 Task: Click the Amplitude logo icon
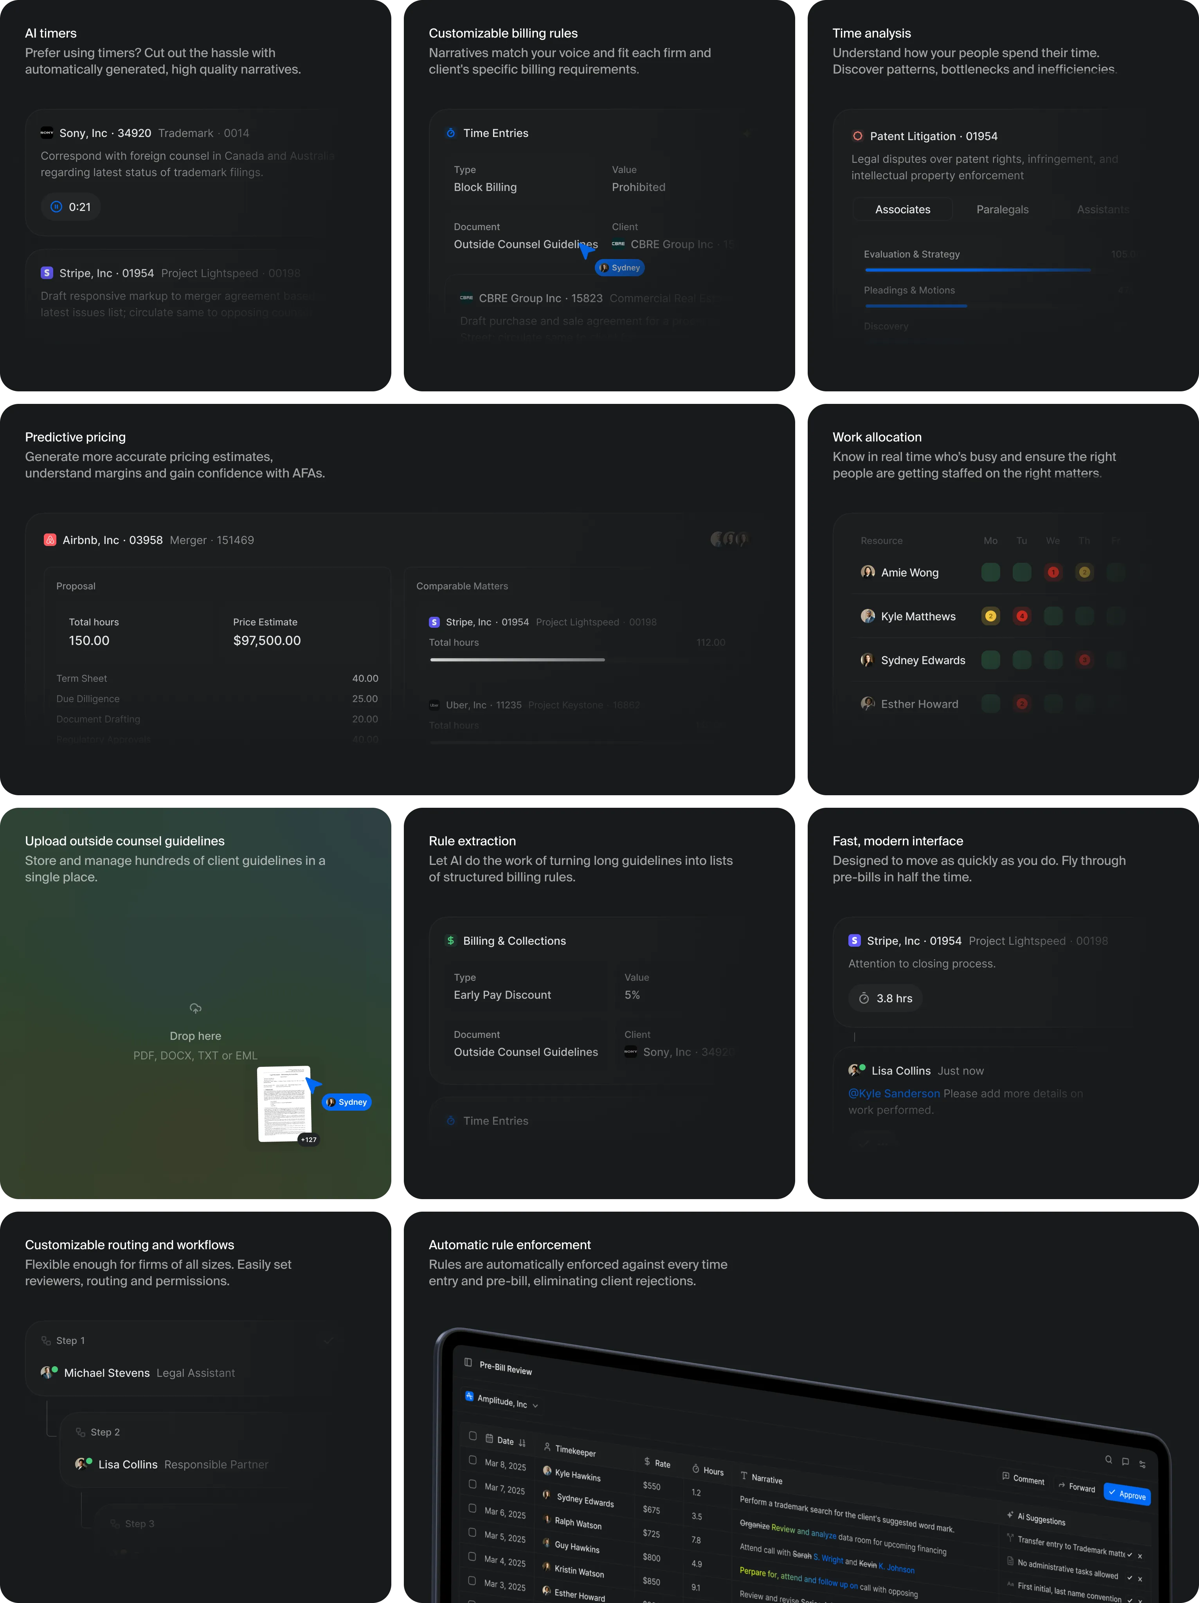469,1396
